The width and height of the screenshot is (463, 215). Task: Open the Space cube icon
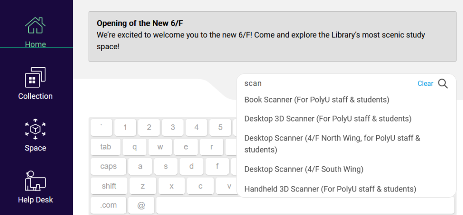click(x=35, y=129)
